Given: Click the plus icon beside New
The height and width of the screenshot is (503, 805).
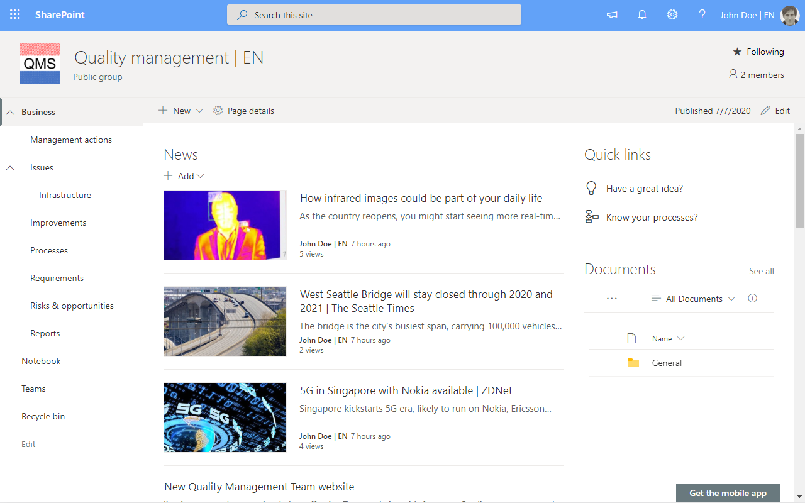Looking at the screenshot, I should 163,111.
